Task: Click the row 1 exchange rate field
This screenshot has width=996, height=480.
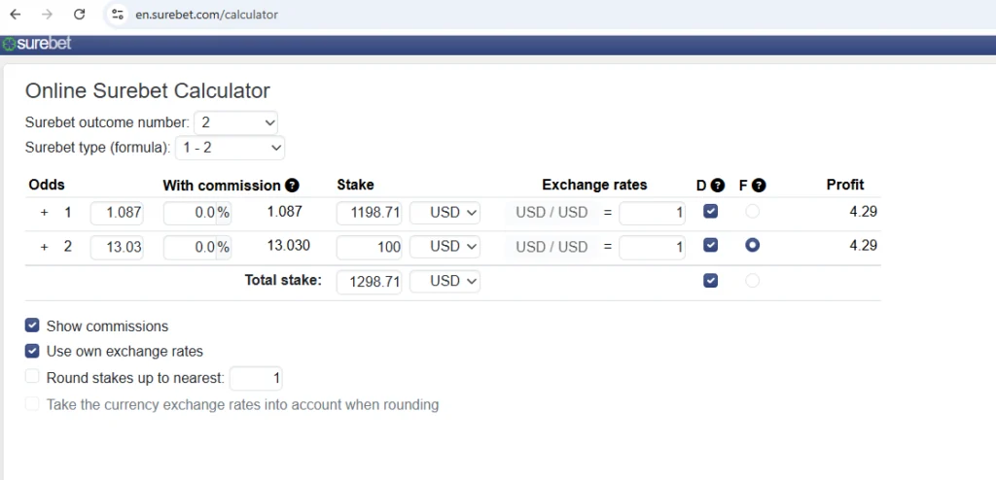Action: 653,213
